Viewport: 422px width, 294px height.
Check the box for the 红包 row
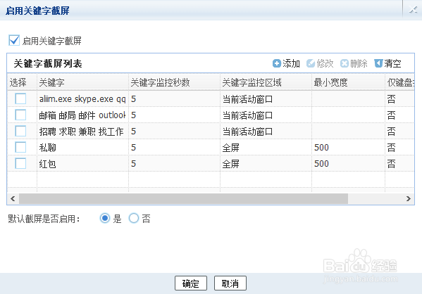click(20, 163)
